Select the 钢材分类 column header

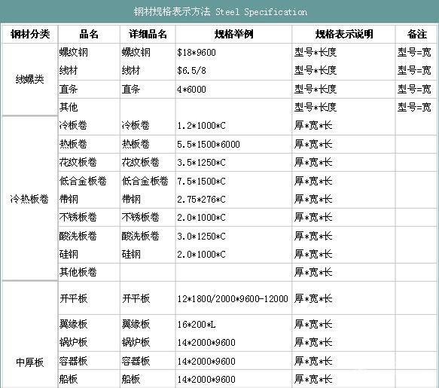point(30,34)
